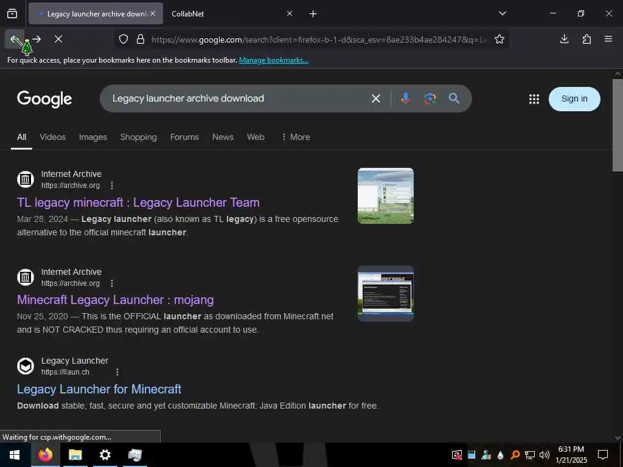Expand the More search filters menu
The image size is (623, 467).
296,137
